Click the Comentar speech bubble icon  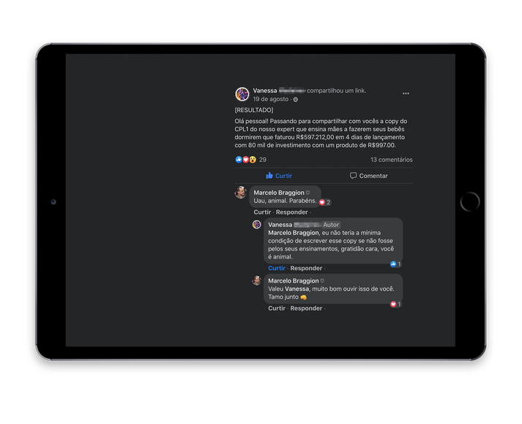click(x=353, y=176)
